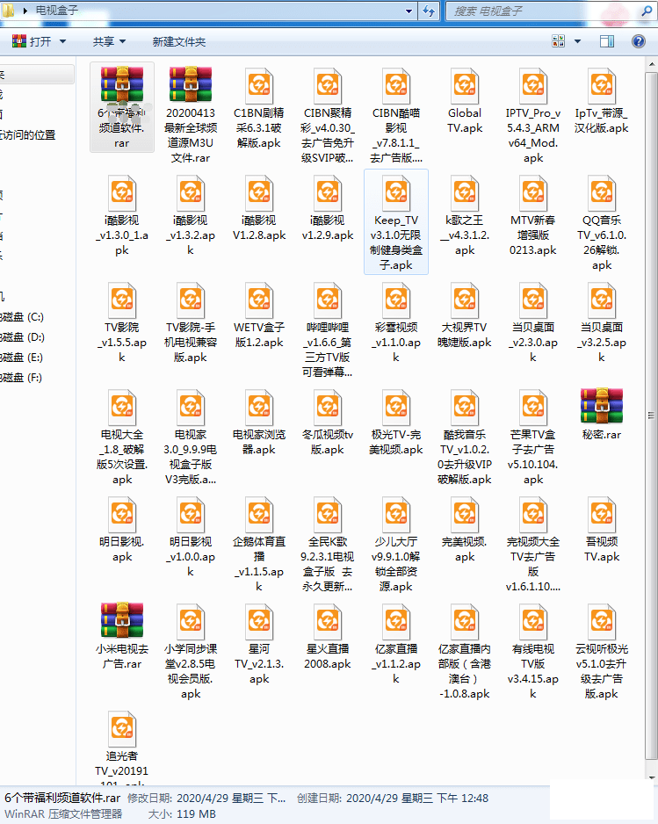The image size is (658, 824).
Task: Select the i酷影视V1.2.8.apk file
Action: coord(259,207)
